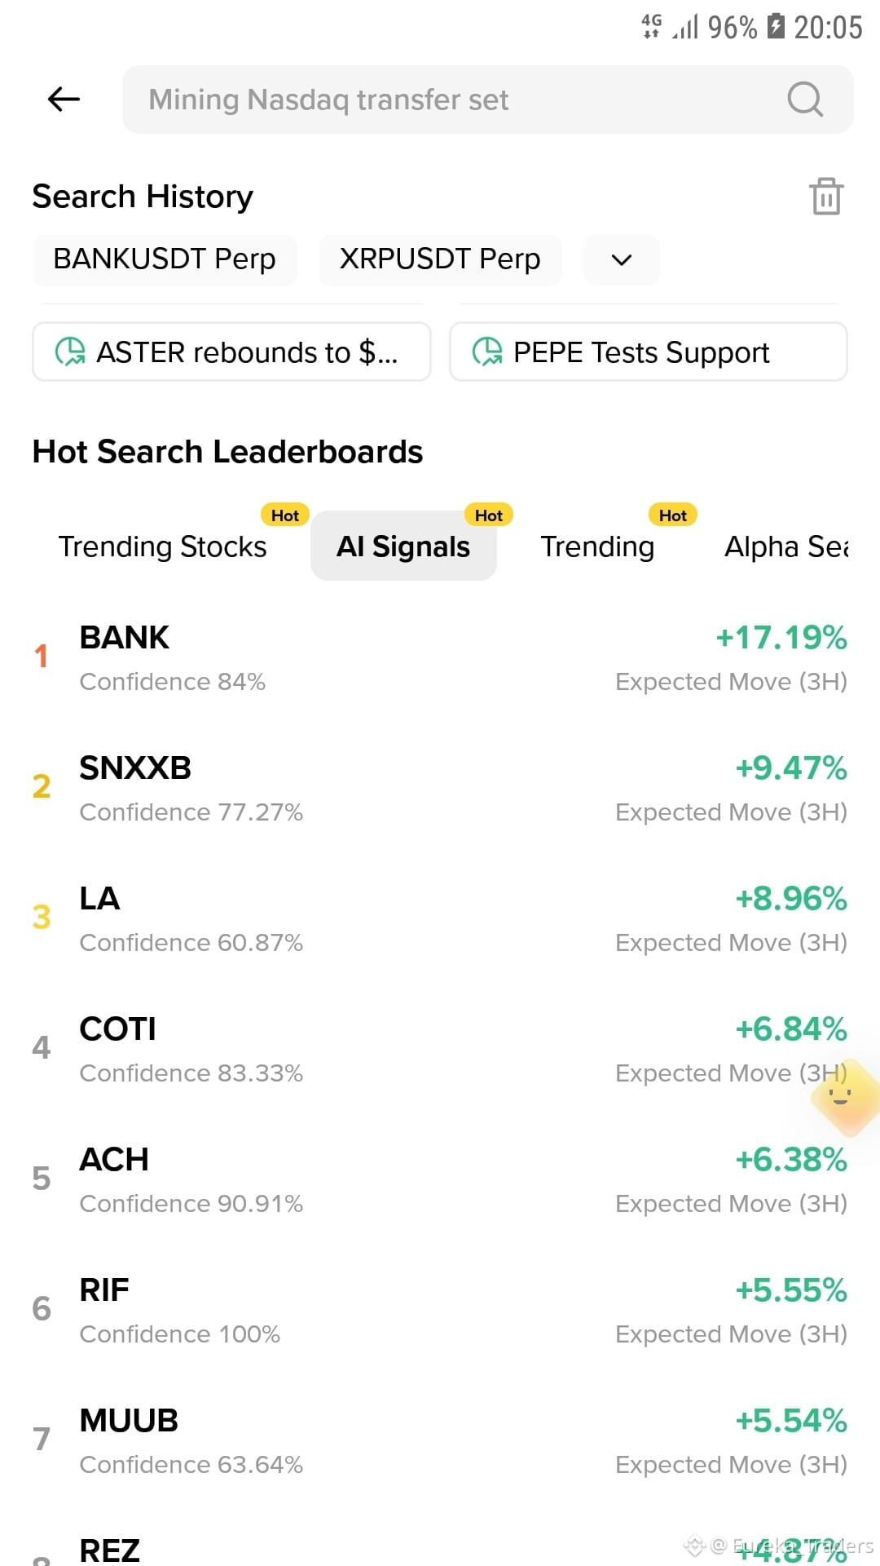
Task: Select BANKUSDT Perp from history
Action: click(165, 260)
